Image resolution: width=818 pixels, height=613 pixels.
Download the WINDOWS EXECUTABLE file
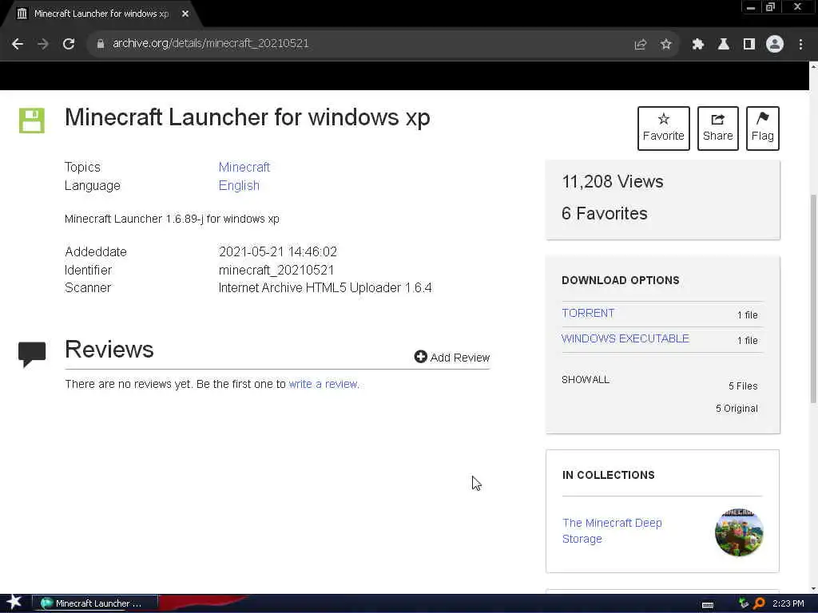click(x=625, y=338)
